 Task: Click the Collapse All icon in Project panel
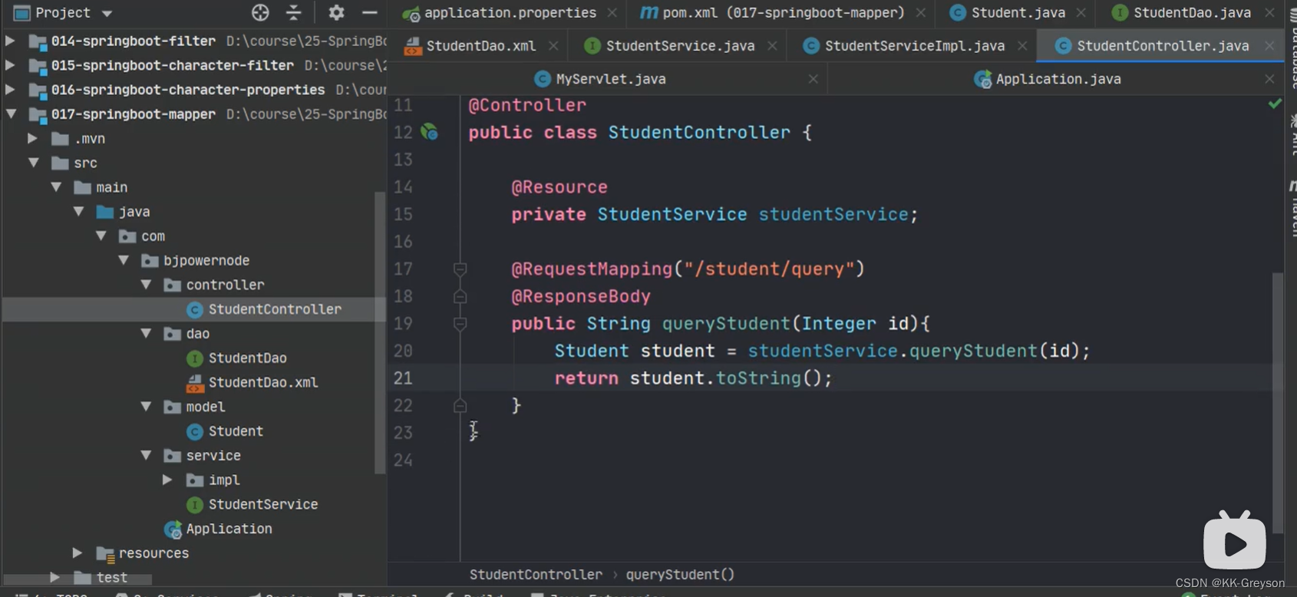click(x=294, y=12)
